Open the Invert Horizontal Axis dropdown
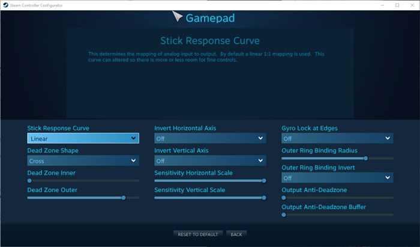The width and height of the screenshot is (420, 247). click(x=210, y=138)
